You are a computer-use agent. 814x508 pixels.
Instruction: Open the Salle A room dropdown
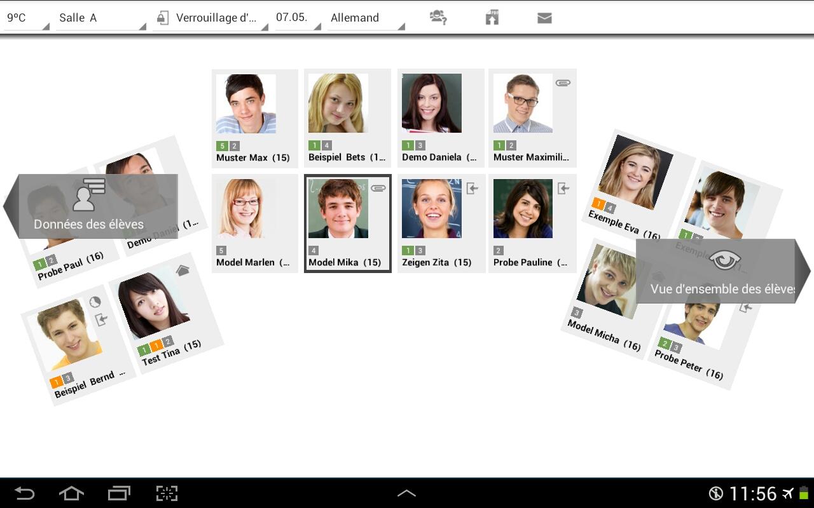[x=101, y=18]
